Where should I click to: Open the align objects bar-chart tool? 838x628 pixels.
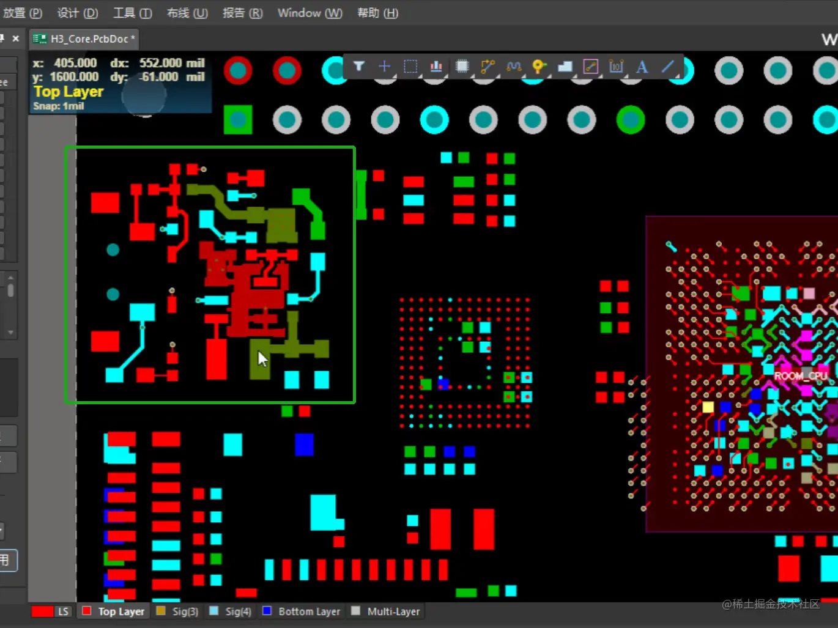coord(436,66)
